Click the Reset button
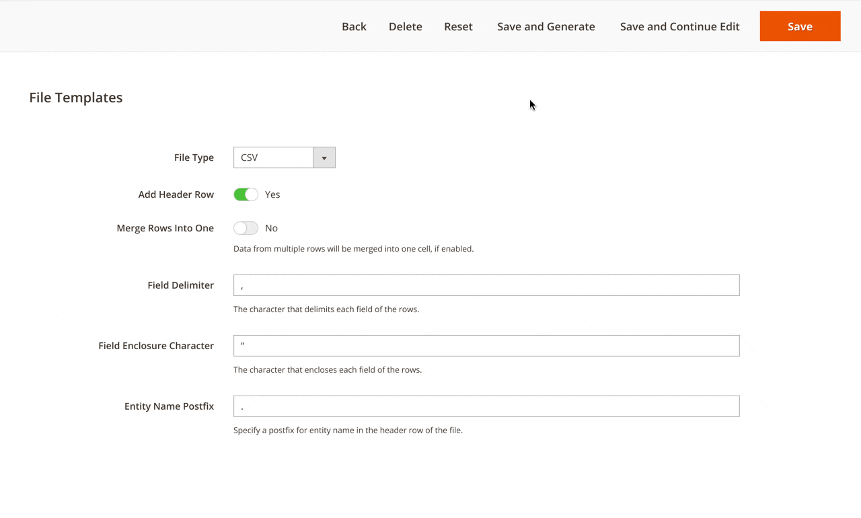The image size is (861, 518). point(458,26)
